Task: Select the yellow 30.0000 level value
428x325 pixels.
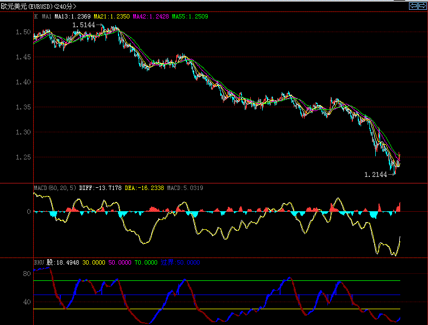Action: pyautogui.click(x=94, y=263)
